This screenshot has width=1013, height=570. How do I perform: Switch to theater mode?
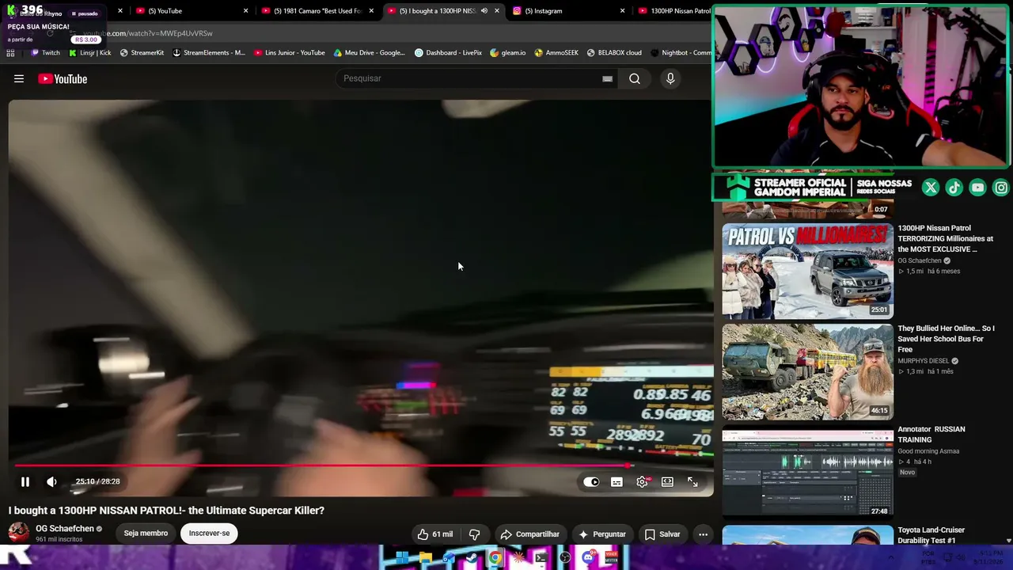tap(667, 481)
